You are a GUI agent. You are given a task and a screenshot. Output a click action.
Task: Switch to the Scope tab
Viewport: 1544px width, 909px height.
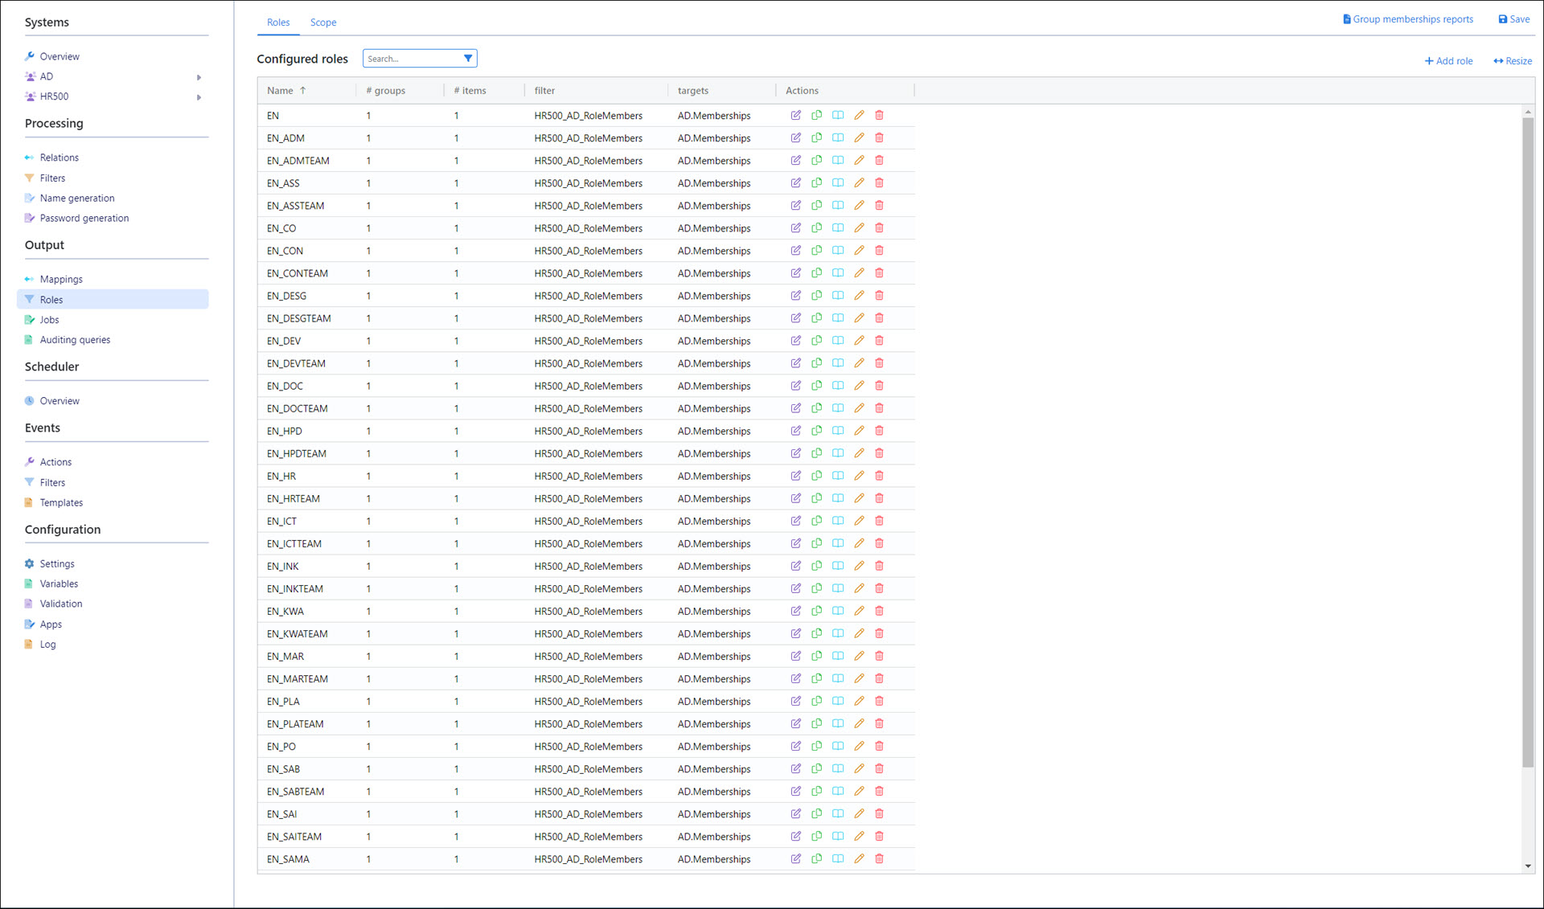point(323,23)
